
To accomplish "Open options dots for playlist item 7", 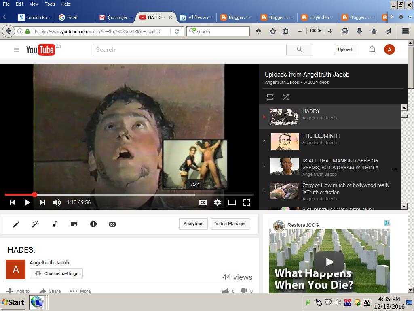I will coord(394,169).
